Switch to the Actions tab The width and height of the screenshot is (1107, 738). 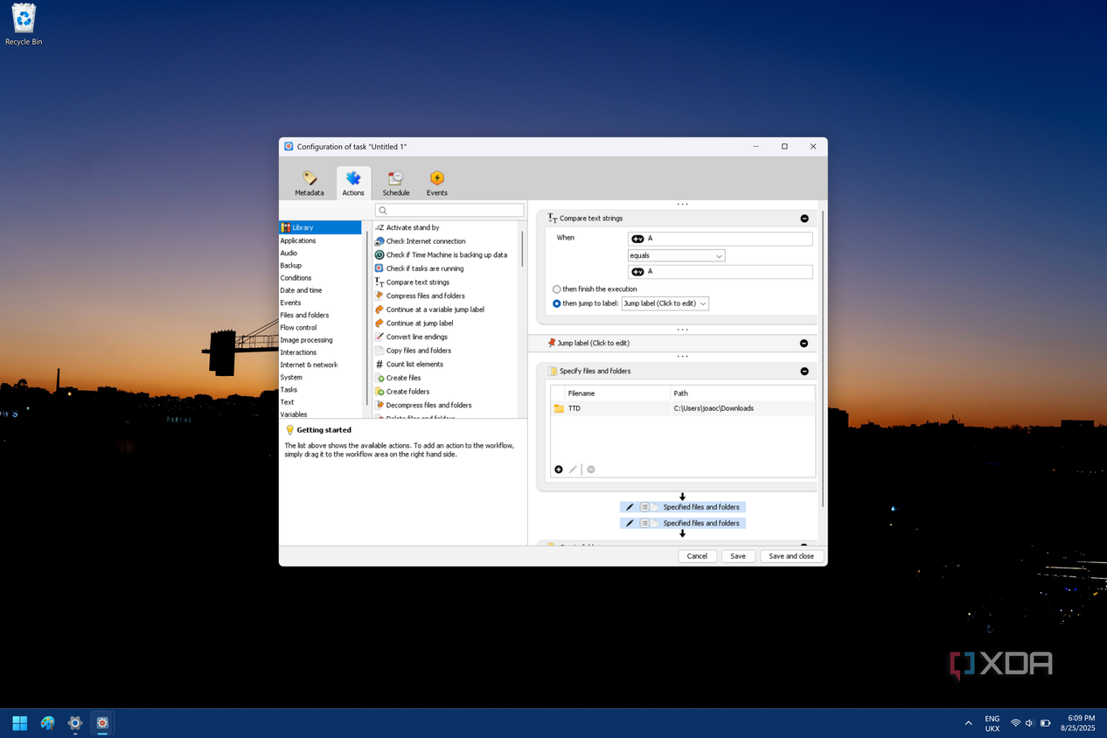pyautogui.click(x=353, y=184)
